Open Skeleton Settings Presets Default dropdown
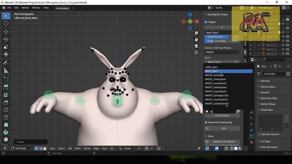Screen dimensions: 292x164 point(222,52)
